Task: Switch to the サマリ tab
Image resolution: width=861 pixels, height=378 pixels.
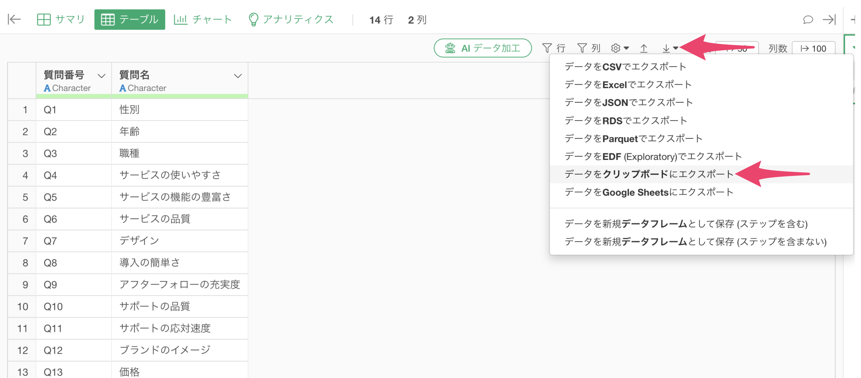Action: (61, 19)
